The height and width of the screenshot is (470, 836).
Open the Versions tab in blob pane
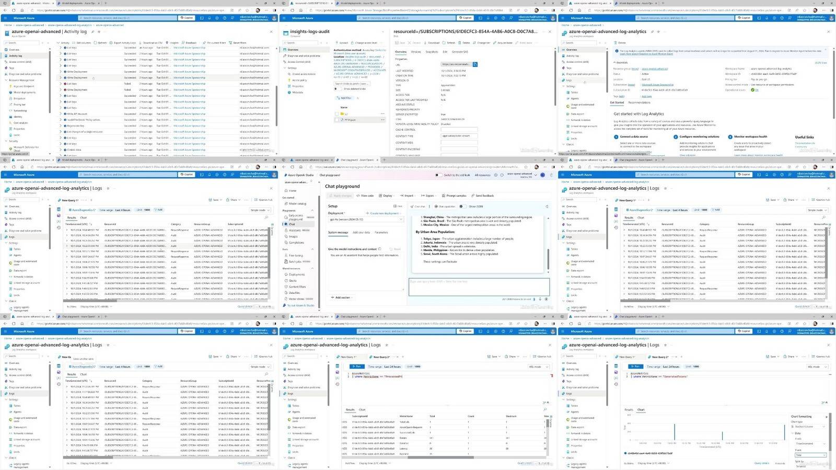click(416, 52)
